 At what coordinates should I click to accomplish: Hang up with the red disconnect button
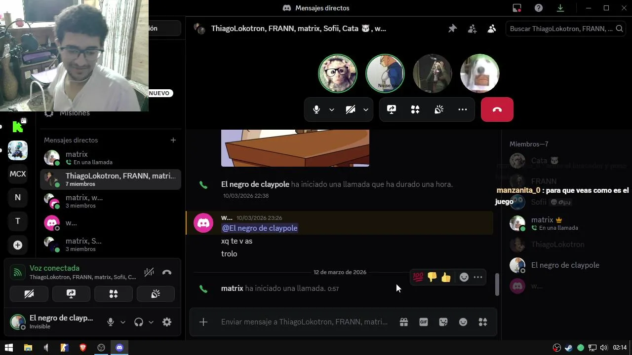click(497, 109)
